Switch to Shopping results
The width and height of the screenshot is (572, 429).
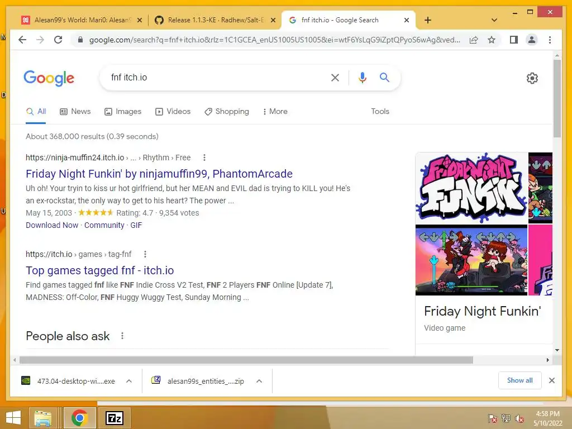[x=227, y=112]
